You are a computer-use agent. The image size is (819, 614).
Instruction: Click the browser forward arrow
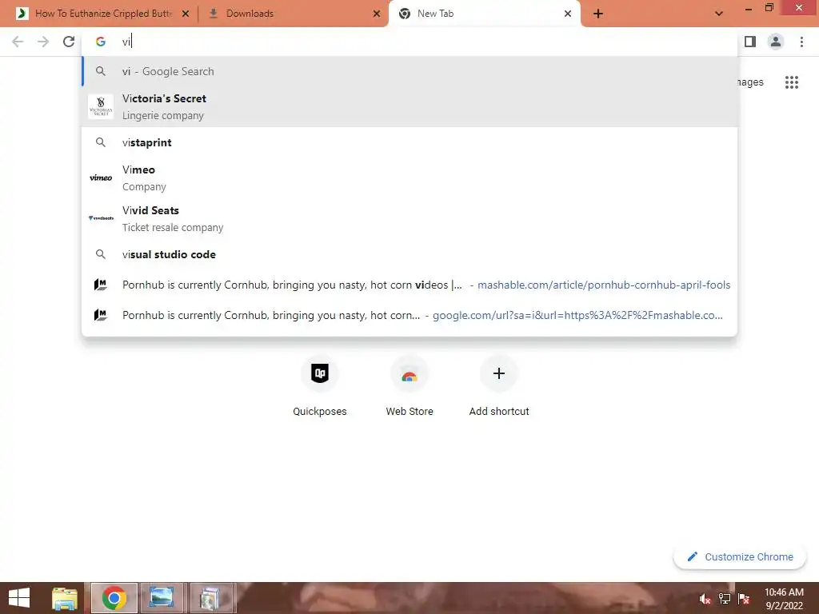(x=43, y=42)
